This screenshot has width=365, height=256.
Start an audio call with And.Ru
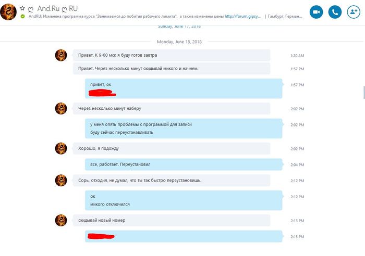[335, 12]
